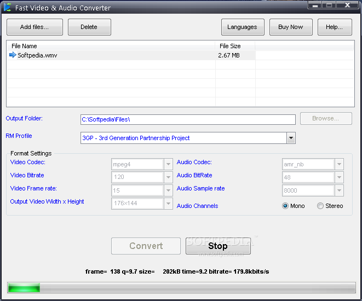Open the 3GP profile combo box
The height and width of the screenshot is (301, 362).
coord(188,138)
